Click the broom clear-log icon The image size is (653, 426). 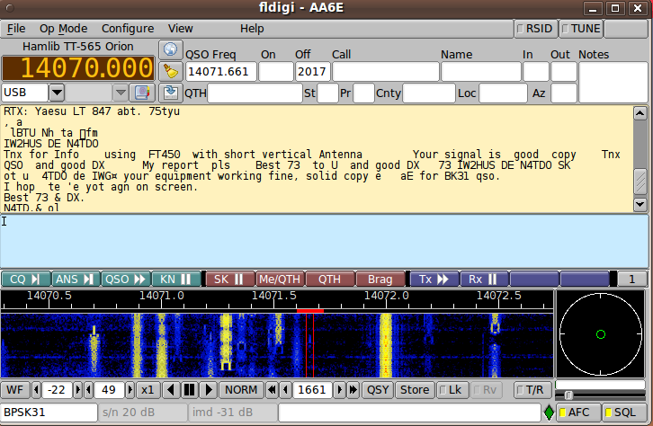click(170, 71)
